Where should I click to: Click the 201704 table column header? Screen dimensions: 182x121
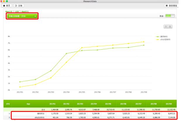pos(94,104)
